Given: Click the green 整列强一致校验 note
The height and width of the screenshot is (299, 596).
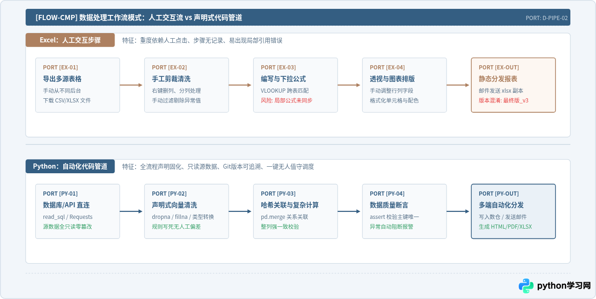Looking at the screenshot, I should coord(280,226).
